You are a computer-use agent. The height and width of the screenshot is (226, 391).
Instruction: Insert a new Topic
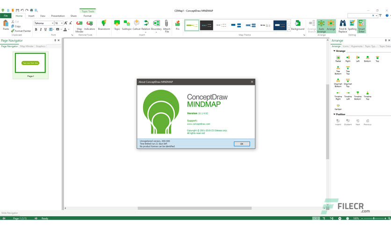(117, 25)
